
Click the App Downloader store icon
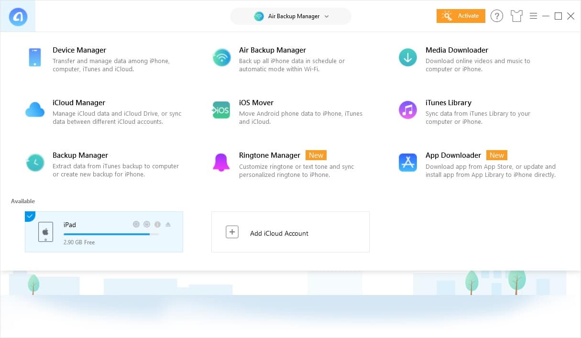[x=408, y=163]
